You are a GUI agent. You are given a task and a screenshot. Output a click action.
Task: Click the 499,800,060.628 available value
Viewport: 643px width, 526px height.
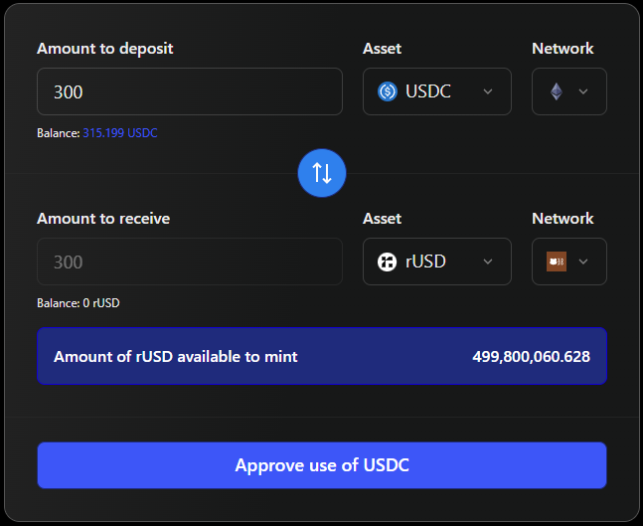[531, 357]
